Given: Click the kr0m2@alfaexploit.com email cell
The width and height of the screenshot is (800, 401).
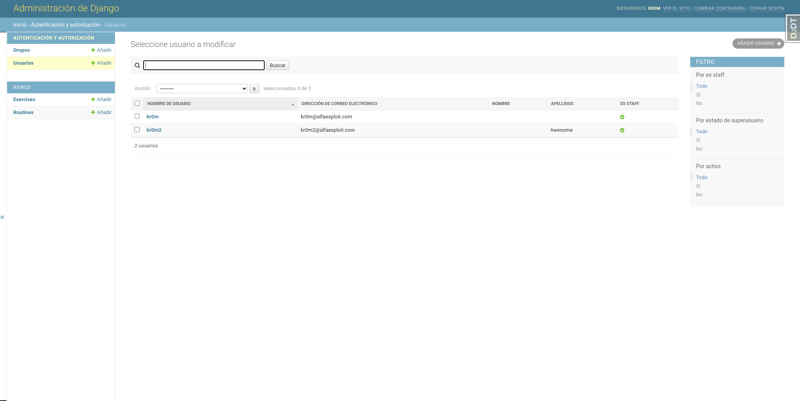Looking at the screenshot, I should point(328,130).
